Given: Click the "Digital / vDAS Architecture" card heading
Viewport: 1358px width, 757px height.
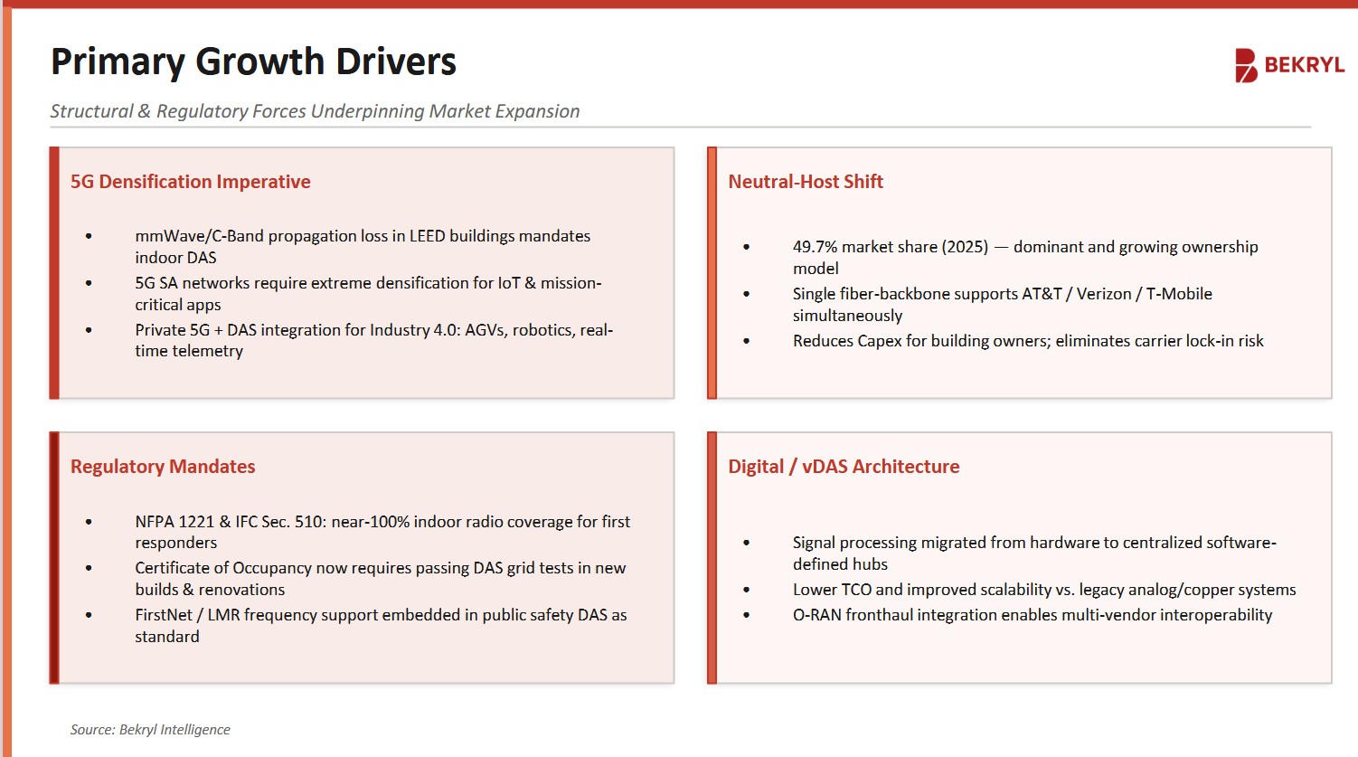Looking at the screenshot, I should [x=844, y=467].
